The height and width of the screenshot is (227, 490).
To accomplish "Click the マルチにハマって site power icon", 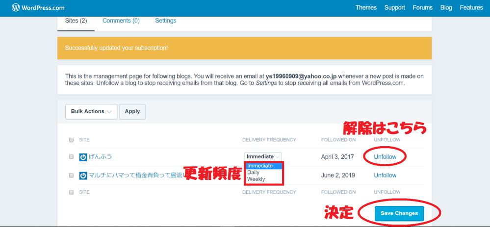I will 83,176.
